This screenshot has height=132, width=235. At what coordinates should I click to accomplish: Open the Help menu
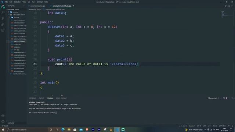(46, 2)
